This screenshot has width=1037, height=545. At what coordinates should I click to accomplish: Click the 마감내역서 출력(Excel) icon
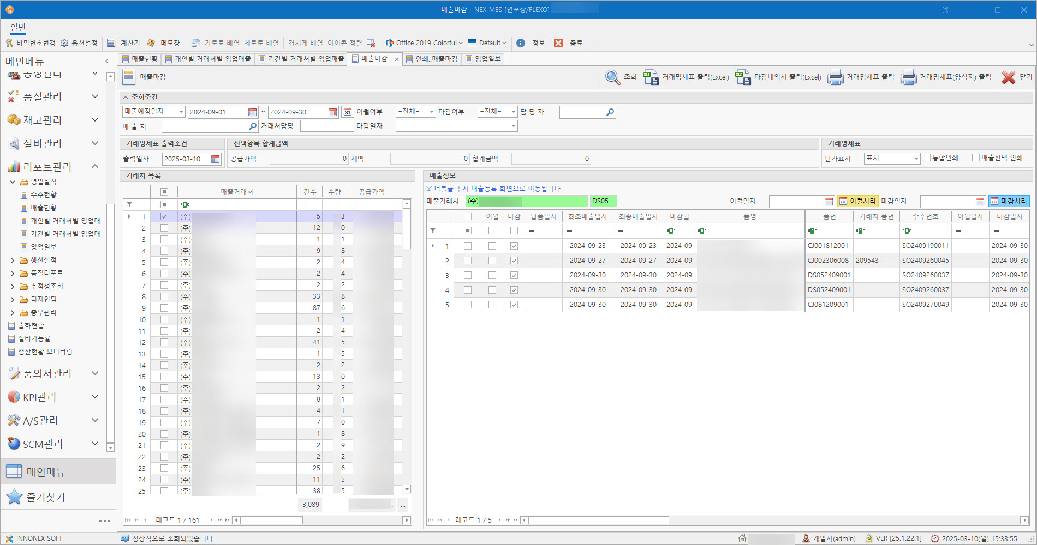point(743,77)
